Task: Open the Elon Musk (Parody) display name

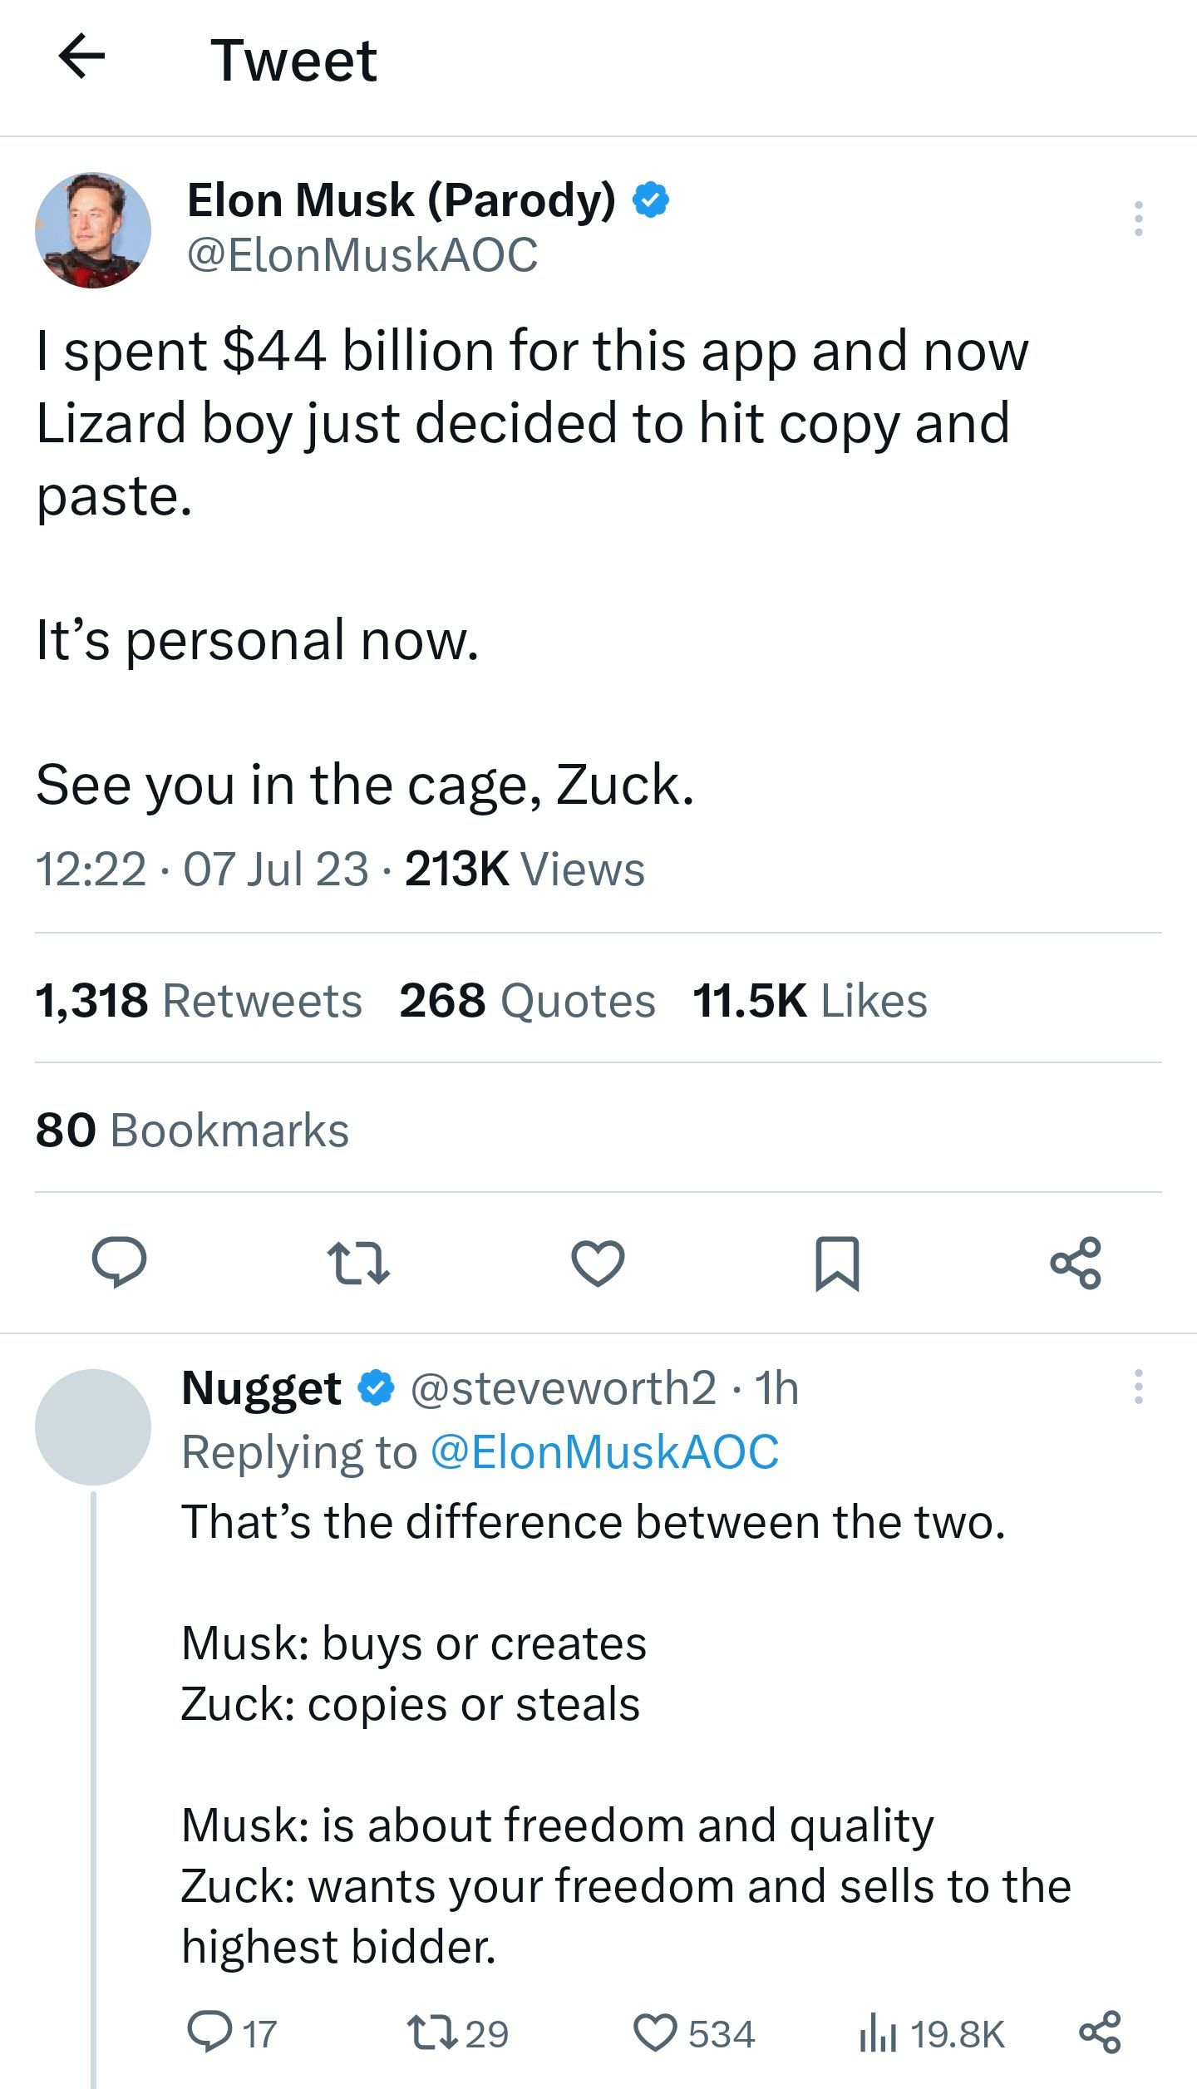Action: (401, 200)
